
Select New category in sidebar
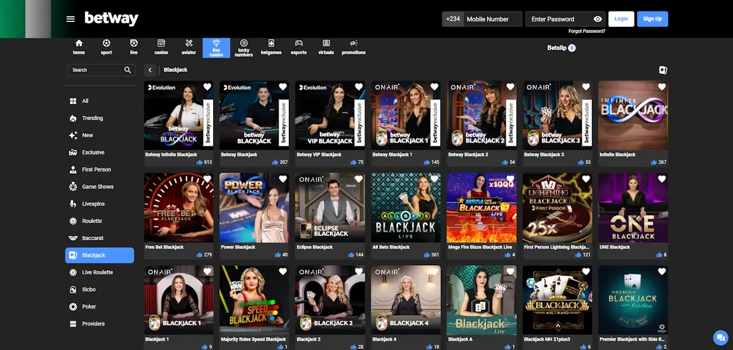pos(100,135)
